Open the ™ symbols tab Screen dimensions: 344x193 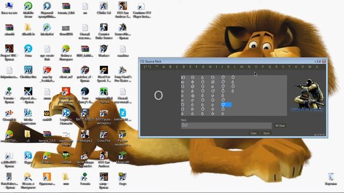click(156, 66)
